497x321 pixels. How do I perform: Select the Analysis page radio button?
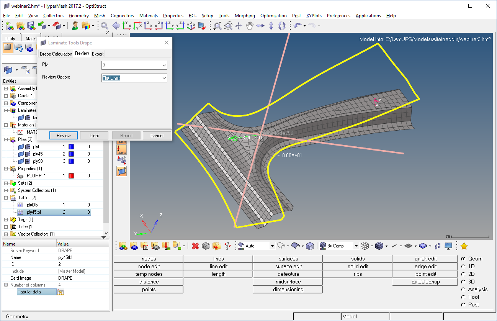(463, 289)
